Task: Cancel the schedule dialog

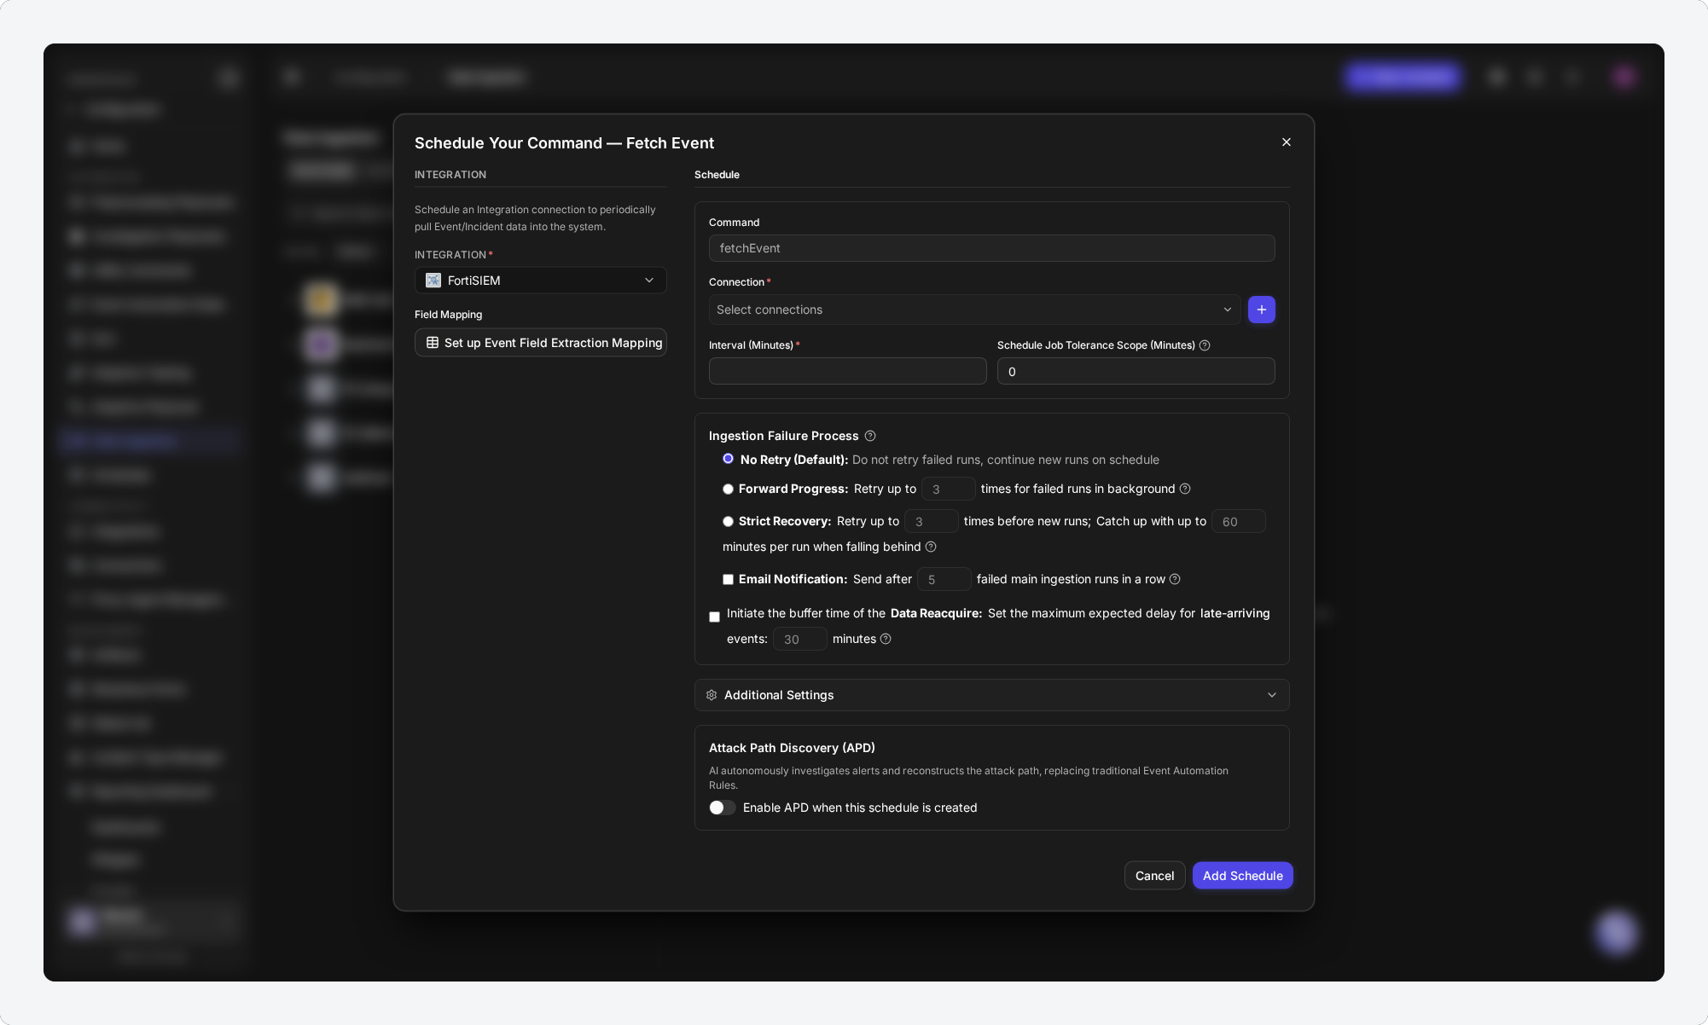Action: click(1154, 876)
